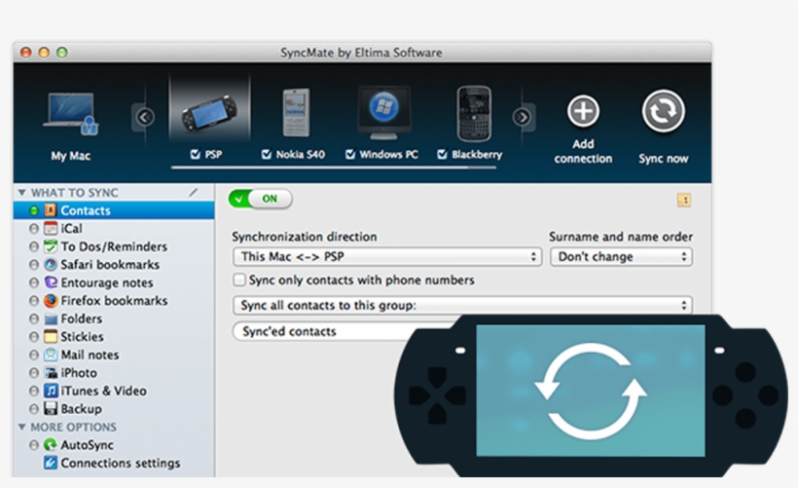Click the Add connection label

tap(583, 151)
